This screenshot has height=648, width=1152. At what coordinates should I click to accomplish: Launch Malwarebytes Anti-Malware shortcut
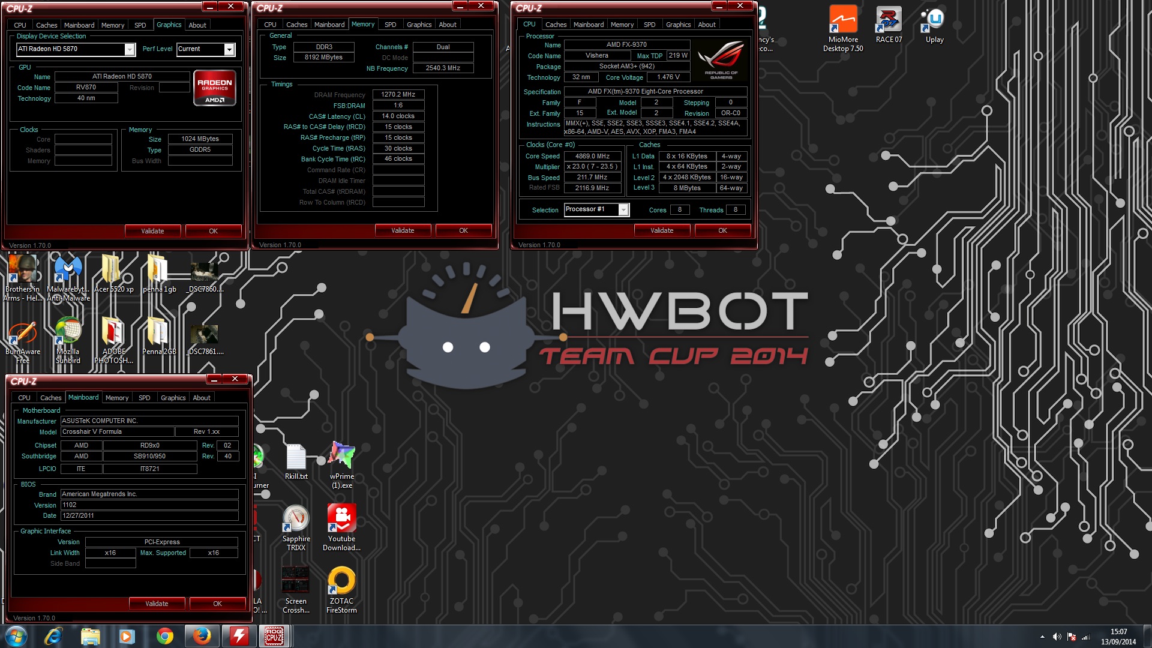pos(68,277)
